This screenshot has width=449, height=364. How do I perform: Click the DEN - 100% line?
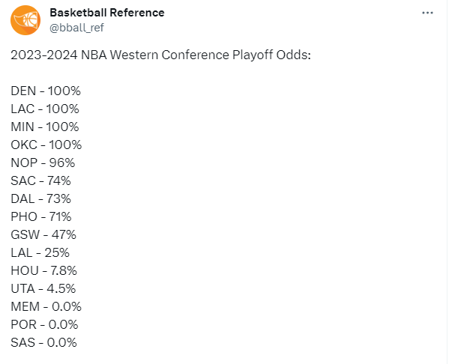[46, 91]
